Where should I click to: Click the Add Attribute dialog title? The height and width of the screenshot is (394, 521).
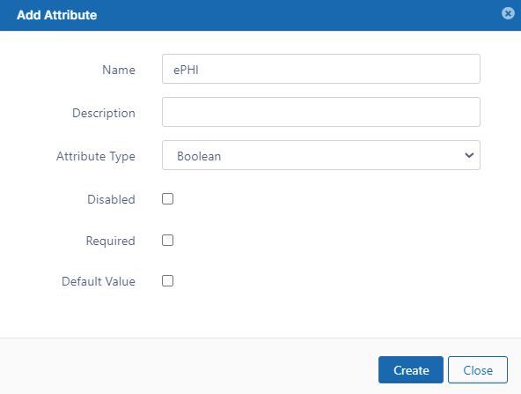57,15
